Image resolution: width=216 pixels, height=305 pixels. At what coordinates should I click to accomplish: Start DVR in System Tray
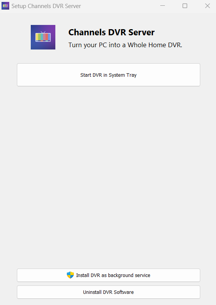point(108,75)
